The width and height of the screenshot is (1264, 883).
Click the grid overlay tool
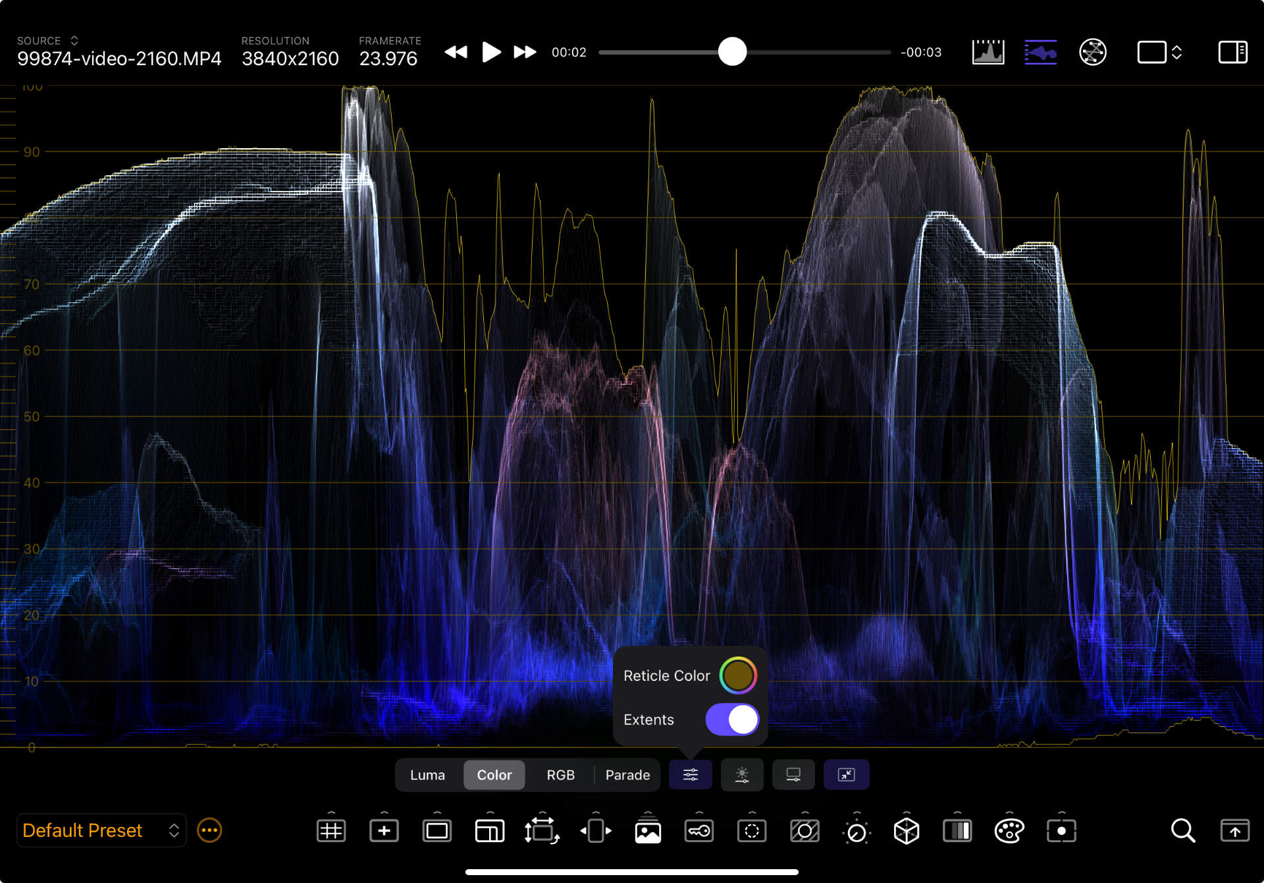[331, 831]
